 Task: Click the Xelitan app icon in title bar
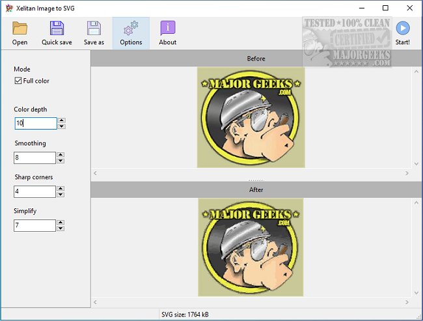tap(10, 8)
